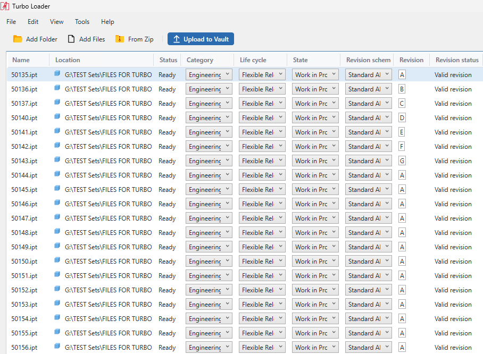
Task: Select the 50153.ipt file name
Action: (24, 305)
